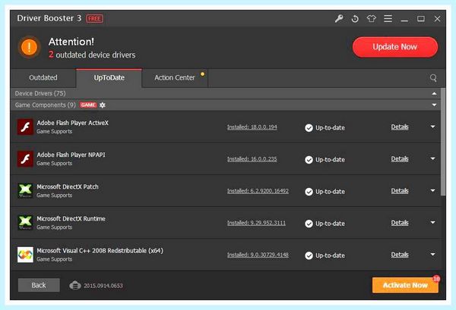Click Up-to-date checkmark for Visual C++ 2008

click(x=309, y=255)
